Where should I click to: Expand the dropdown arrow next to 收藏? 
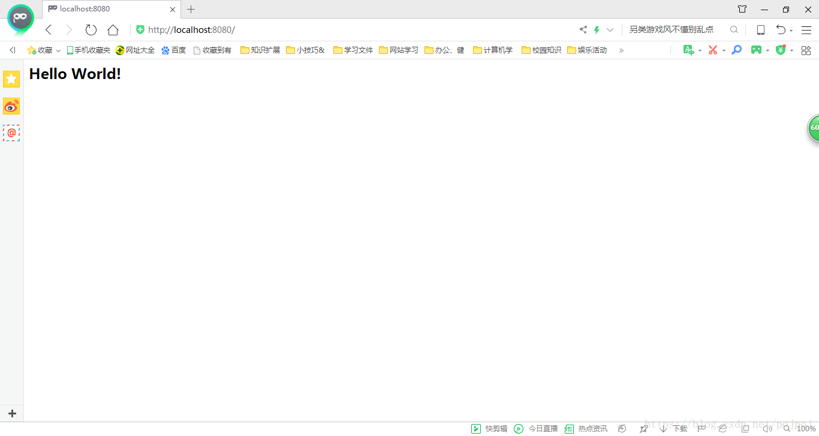(x=58, y=51)
